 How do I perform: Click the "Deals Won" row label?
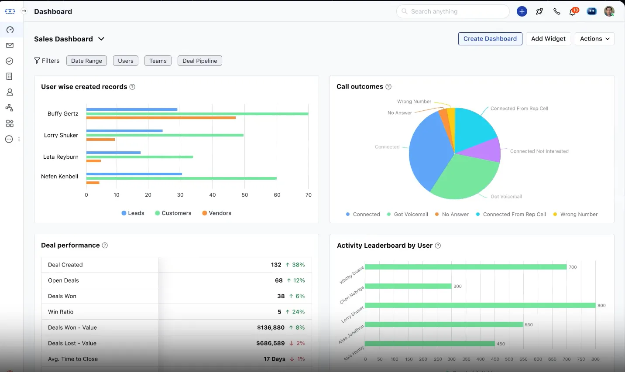(x=62, y=296)
